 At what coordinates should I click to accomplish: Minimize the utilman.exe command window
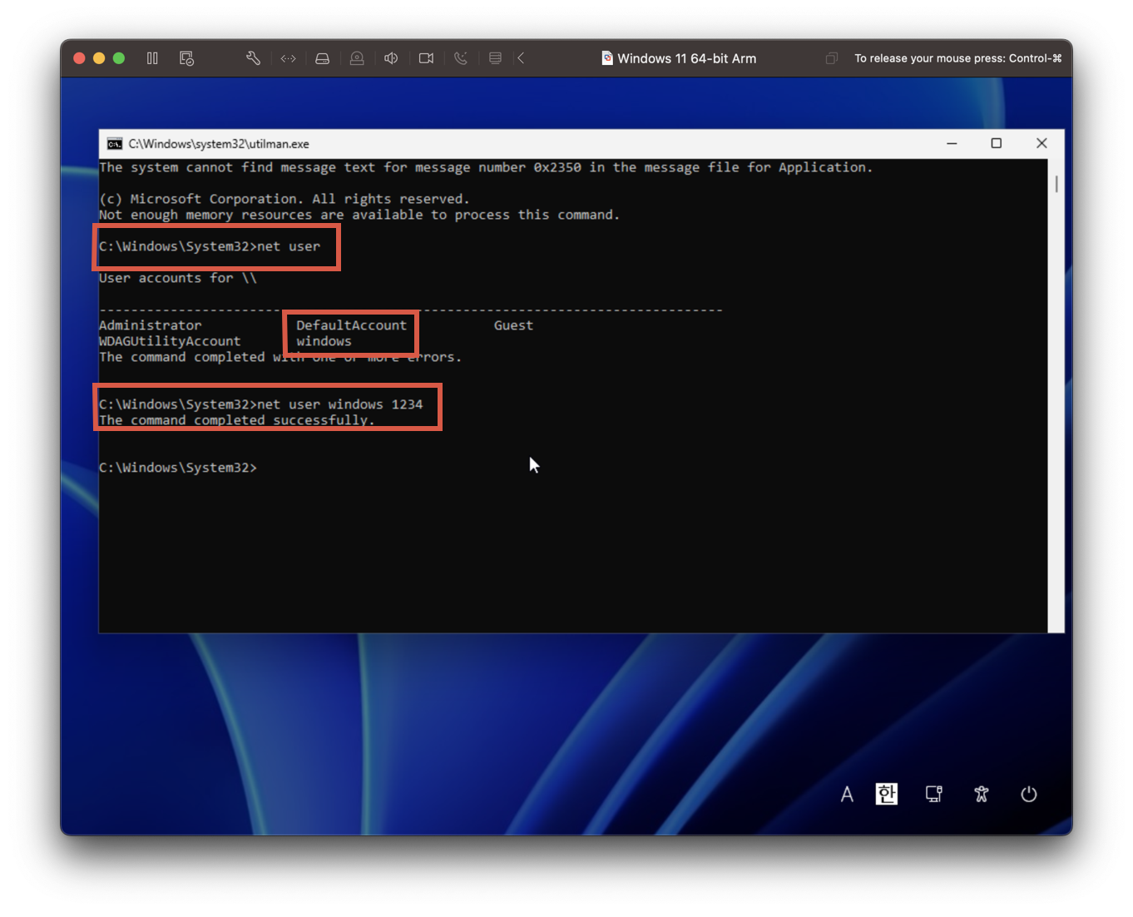coord(952,143)
